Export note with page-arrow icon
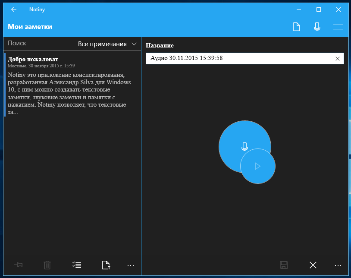The height and width of the screenshot is (278, 351). 106,265
